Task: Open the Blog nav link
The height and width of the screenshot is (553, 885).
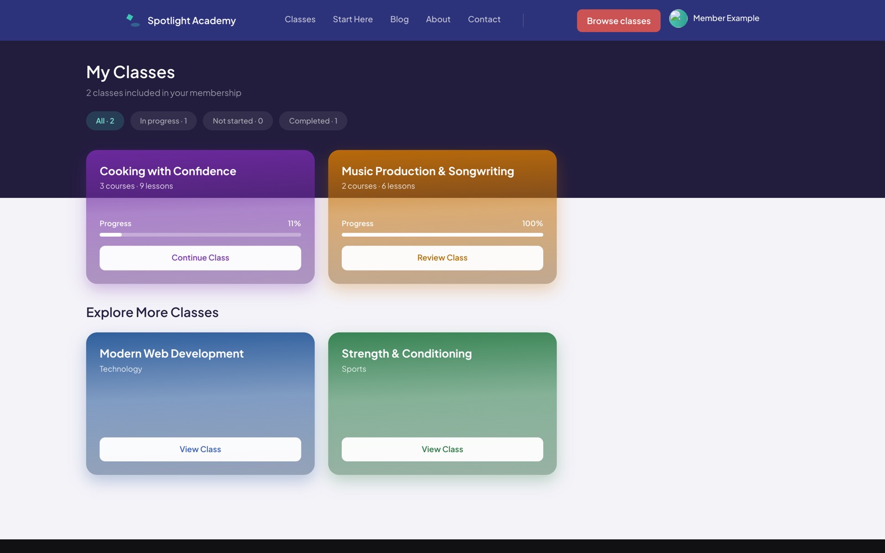Action: [399, 19]
